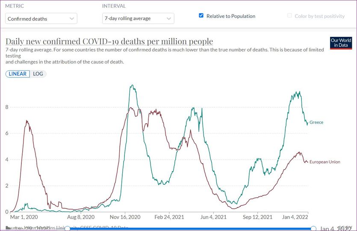Image resolution: width=357 pixels, height=231 pixels.
Task: Uncheck the Relative to Population checkbox
Action: click(201, 16)
